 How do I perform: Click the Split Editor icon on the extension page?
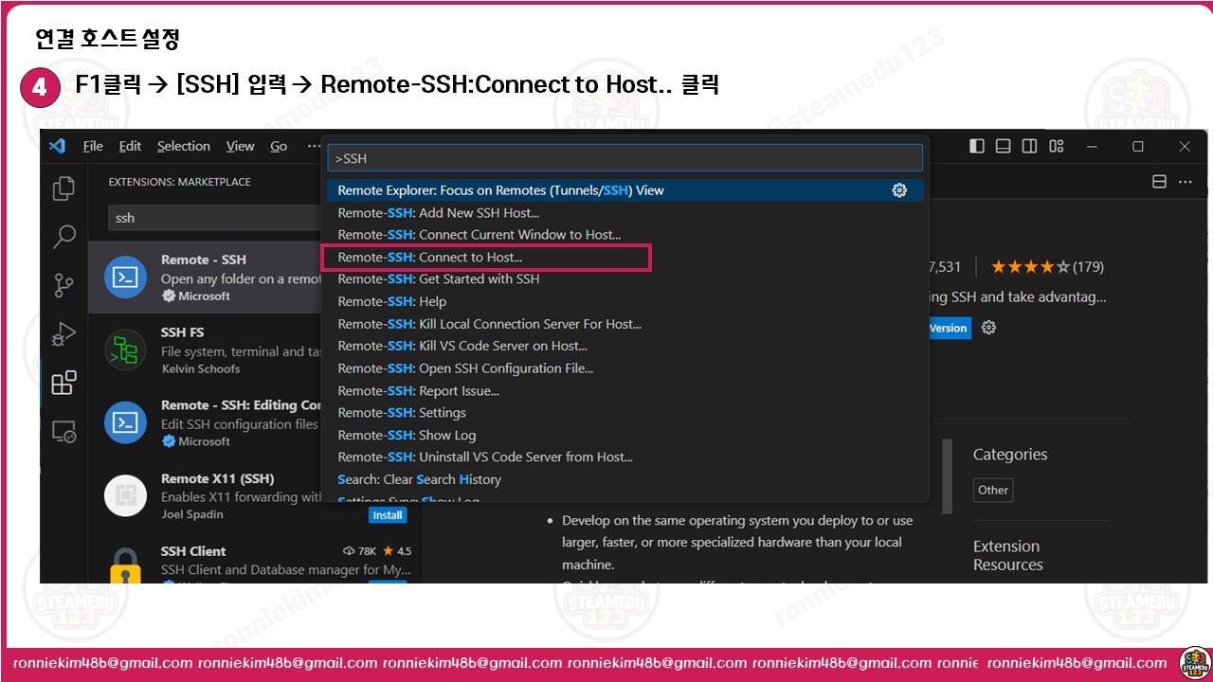pos(1158,182)
